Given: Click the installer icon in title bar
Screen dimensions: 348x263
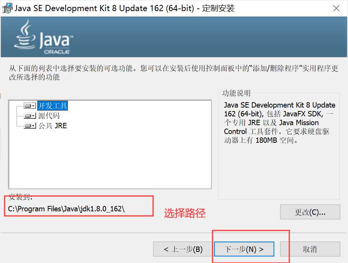Looking at the screenshot, I should [7, 8].
